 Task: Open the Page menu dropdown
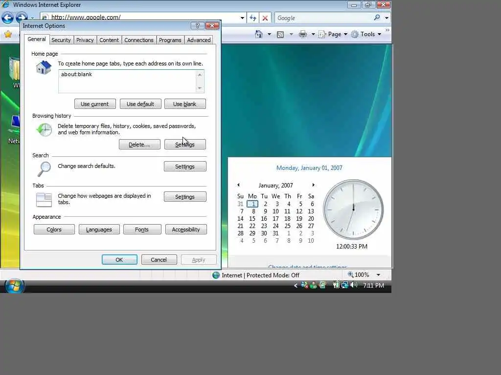click(x=333, y=34)
